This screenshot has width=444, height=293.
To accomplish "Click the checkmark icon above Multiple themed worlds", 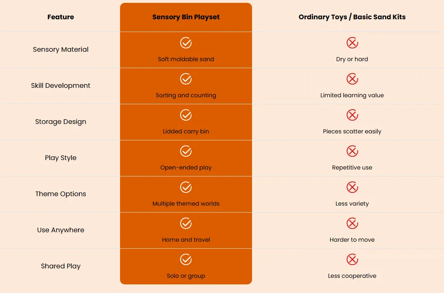I will click(186, 187).
